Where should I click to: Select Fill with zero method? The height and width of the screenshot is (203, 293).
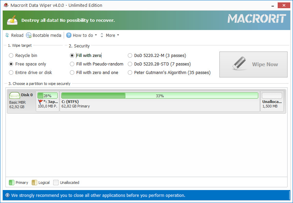click(x=86, y=56)
